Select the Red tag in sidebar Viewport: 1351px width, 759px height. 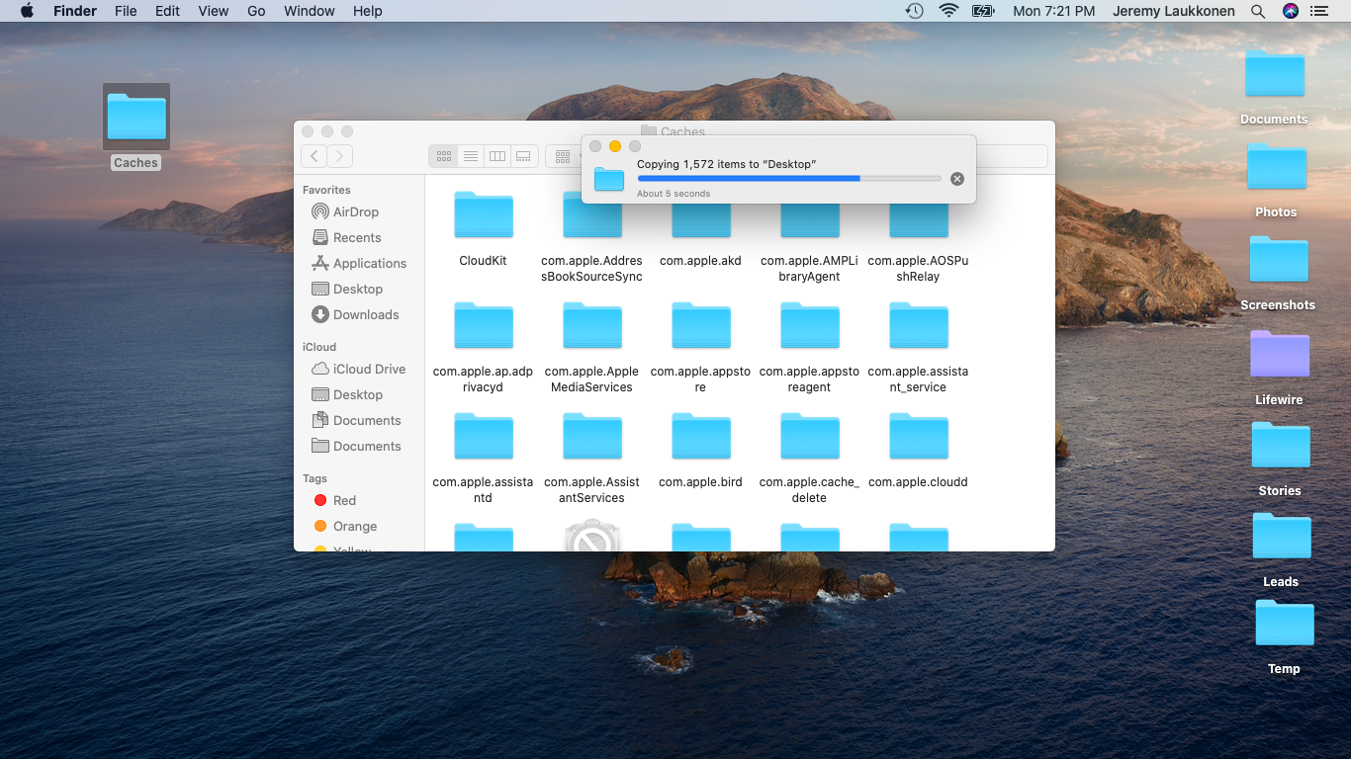[x=343, y=500]
